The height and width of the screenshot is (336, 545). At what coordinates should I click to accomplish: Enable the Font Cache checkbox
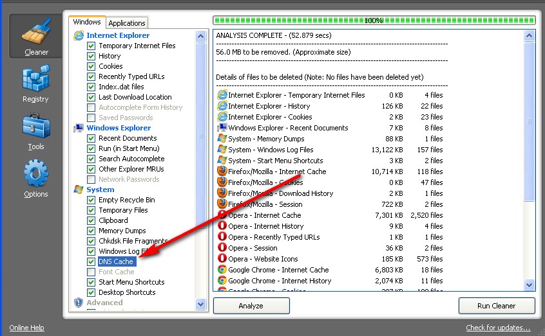[91, 272]
